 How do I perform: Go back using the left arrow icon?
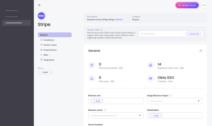click(40, 5)
